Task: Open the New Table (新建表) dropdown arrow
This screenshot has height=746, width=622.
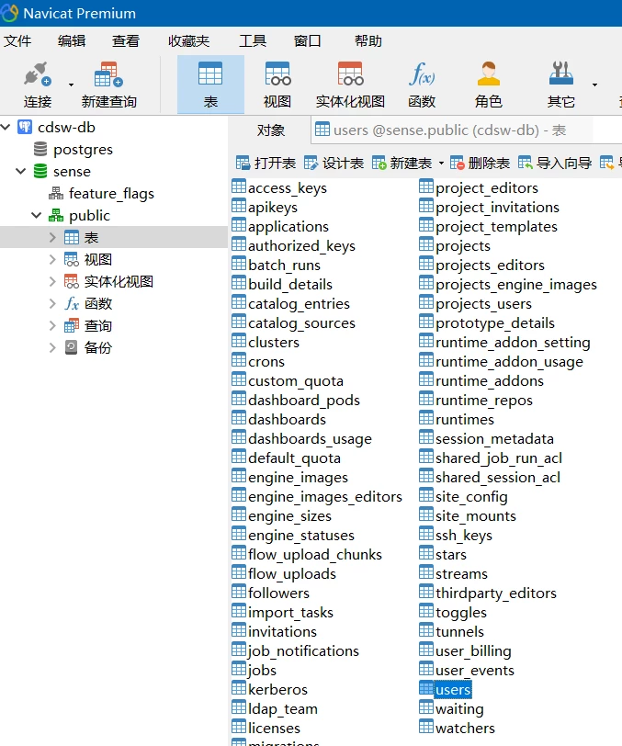Action: pyautogui.click(x=441, y=164)
